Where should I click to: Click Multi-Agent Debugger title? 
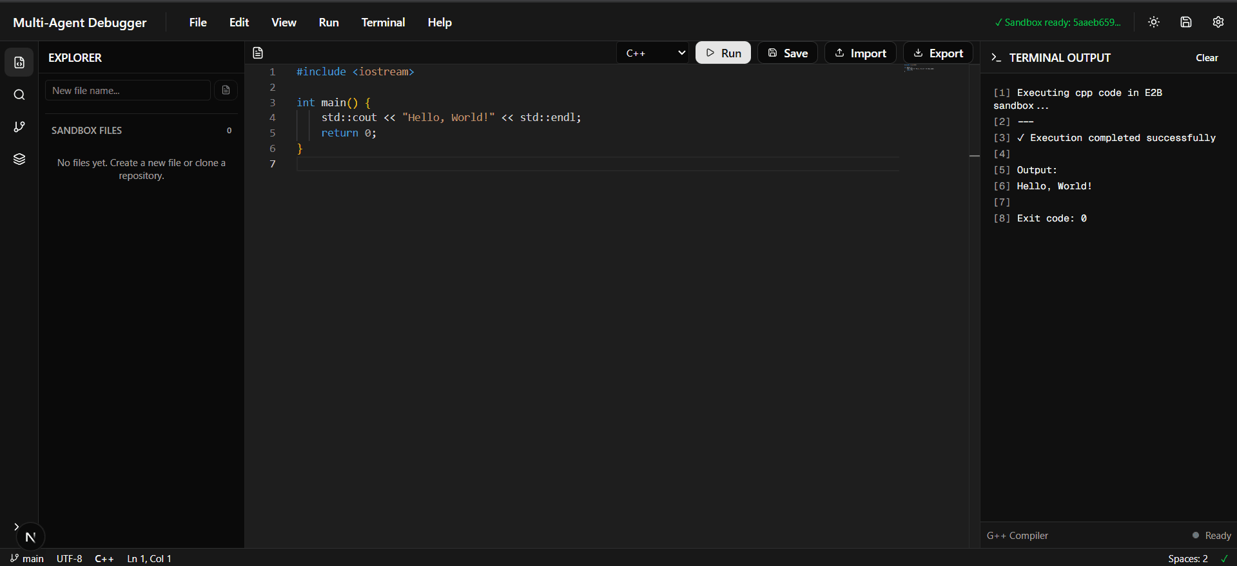[x=80, y=22]
